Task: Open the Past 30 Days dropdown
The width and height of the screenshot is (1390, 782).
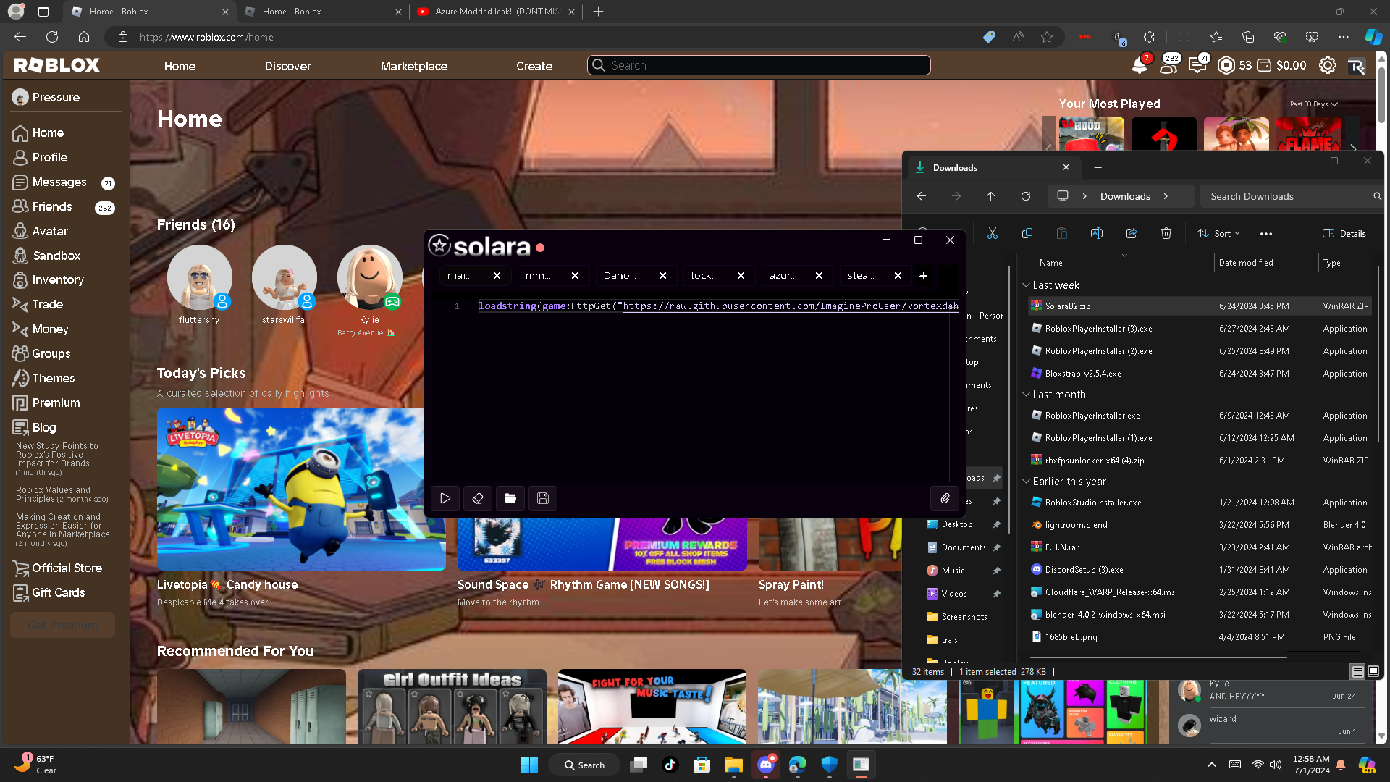Action: (1313, 104)
